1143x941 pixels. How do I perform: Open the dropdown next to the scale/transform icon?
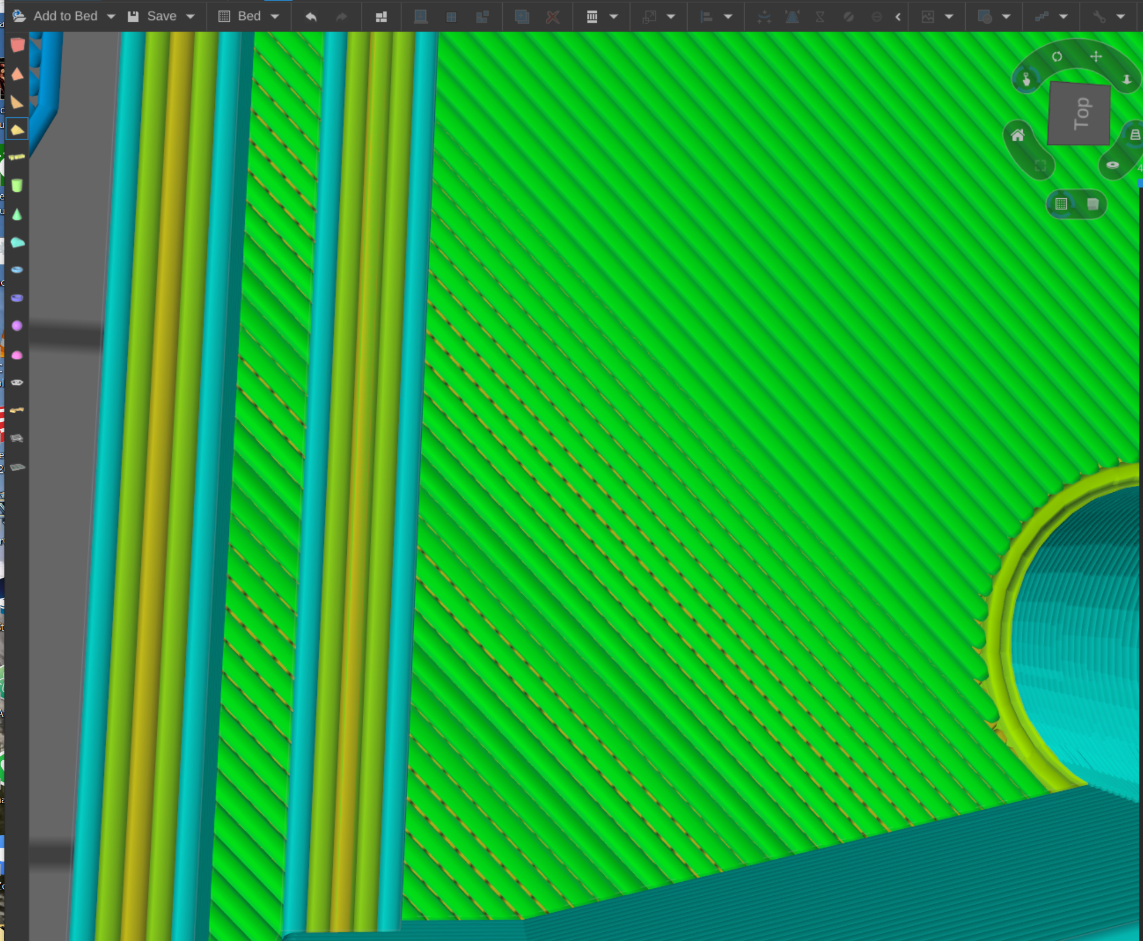[671, 16]
